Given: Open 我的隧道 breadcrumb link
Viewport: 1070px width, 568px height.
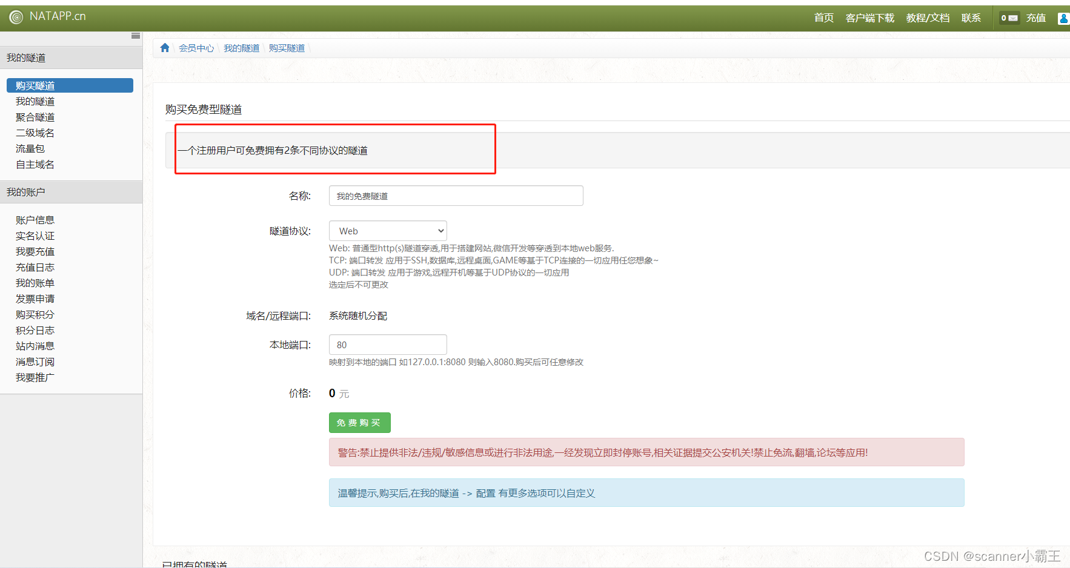Looking at the screenshot, I should click(x=242, y=48).
